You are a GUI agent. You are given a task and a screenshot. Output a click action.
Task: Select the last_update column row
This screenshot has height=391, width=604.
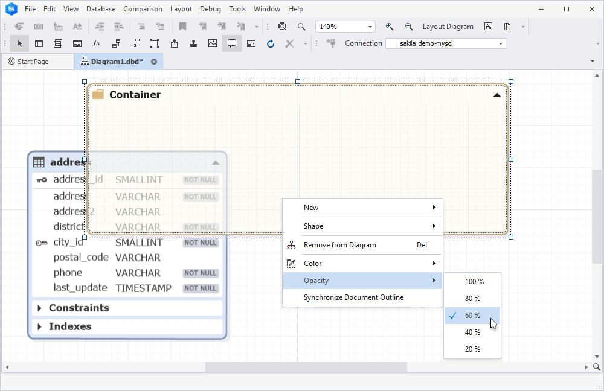tap(127, 288)
